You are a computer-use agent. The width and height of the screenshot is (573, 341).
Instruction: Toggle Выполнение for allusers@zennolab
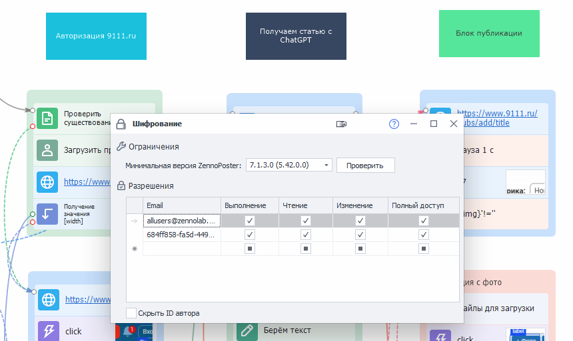click(x=250, y=221)
